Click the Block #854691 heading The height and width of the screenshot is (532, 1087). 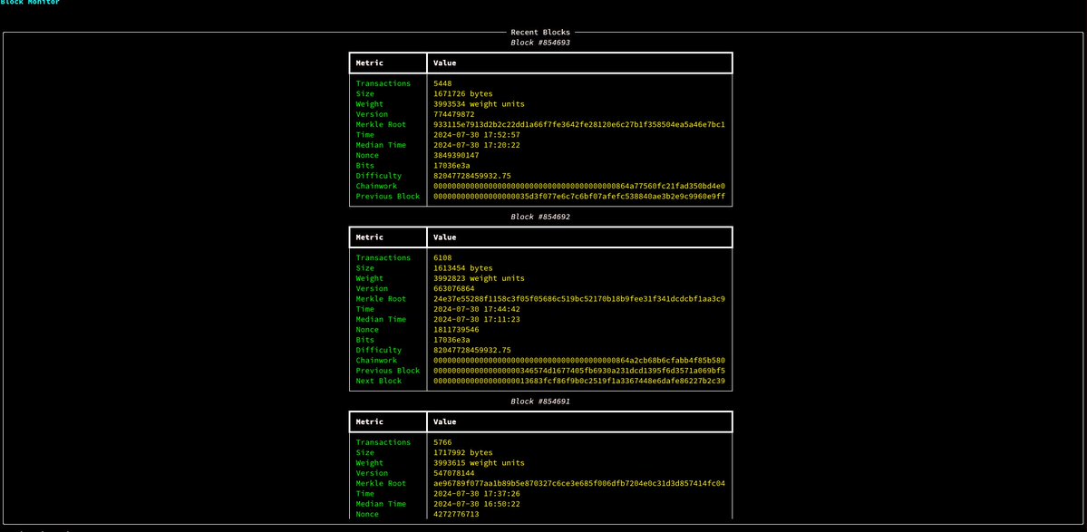(x=540, y=401)
